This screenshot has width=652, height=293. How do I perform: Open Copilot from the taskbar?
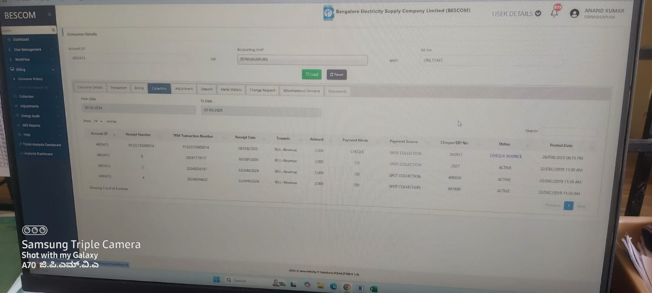click(x=307, y=285)
